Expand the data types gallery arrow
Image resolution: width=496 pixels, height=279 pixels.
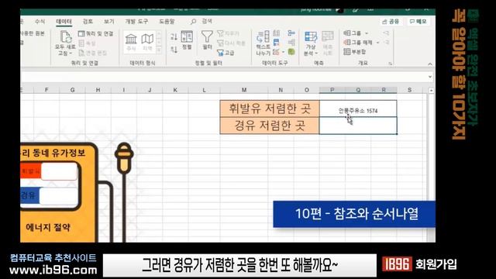pyautogui.click(x=159, y=50)
